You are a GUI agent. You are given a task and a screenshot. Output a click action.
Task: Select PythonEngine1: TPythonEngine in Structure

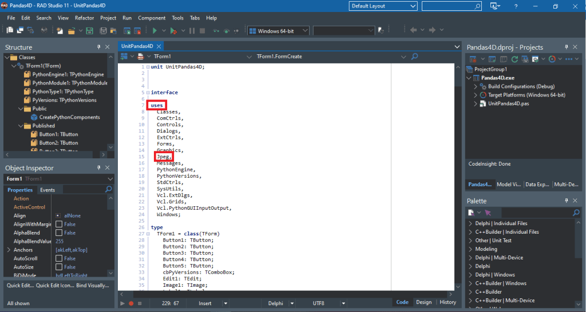click(68, 74)
